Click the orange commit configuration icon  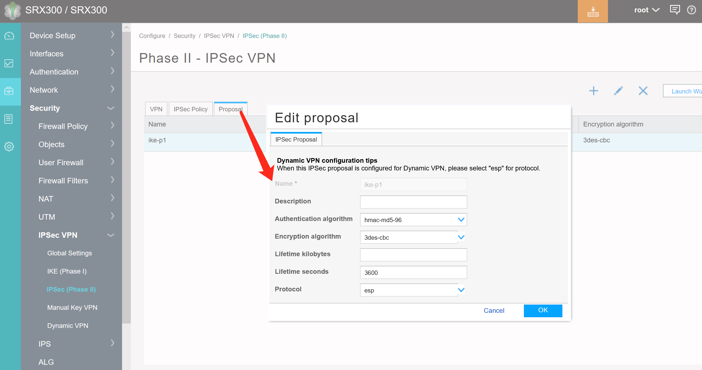pos(593,11)
